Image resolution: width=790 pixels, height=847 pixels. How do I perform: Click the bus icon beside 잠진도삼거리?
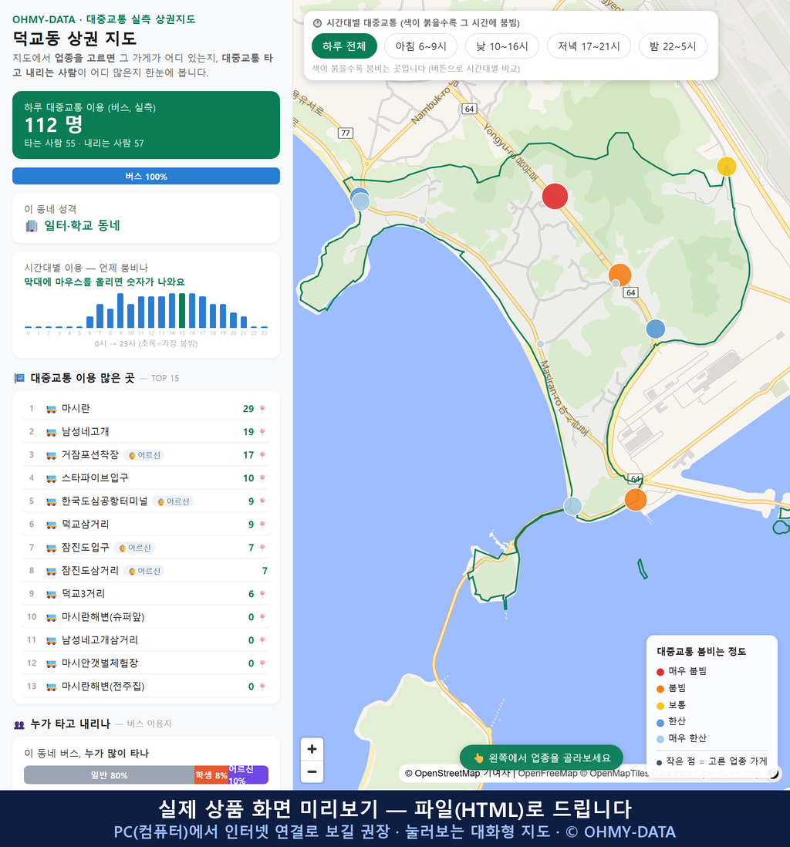click(52, 571)
